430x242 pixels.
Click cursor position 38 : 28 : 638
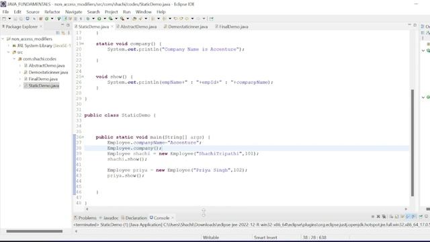click(x=314, y=237)
